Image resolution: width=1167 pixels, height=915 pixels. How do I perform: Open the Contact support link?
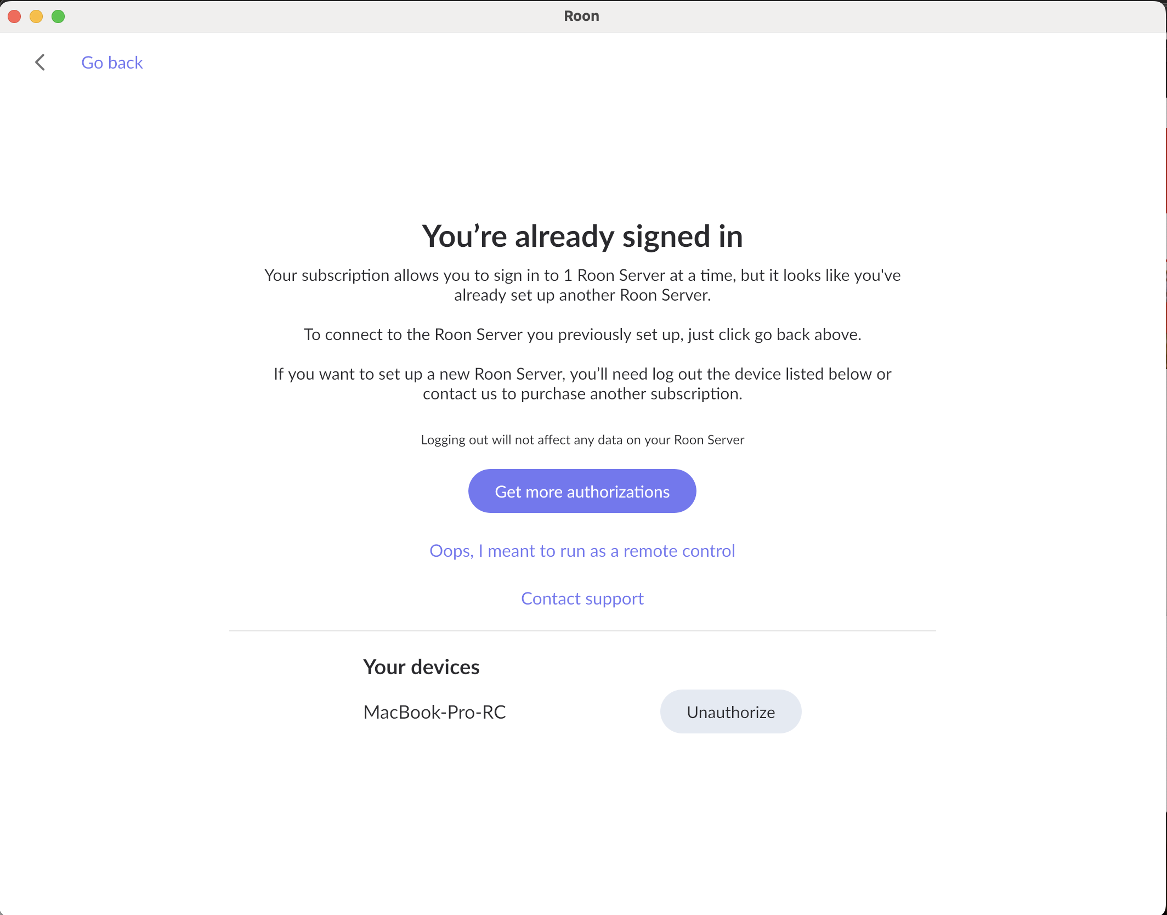pos(582,598)
